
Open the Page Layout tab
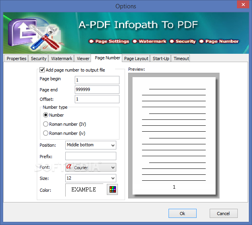[136, 59]
